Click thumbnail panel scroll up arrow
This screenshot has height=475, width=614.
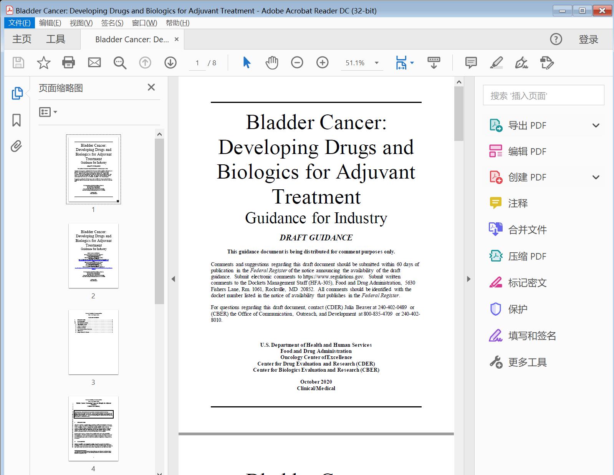(159, 134)
